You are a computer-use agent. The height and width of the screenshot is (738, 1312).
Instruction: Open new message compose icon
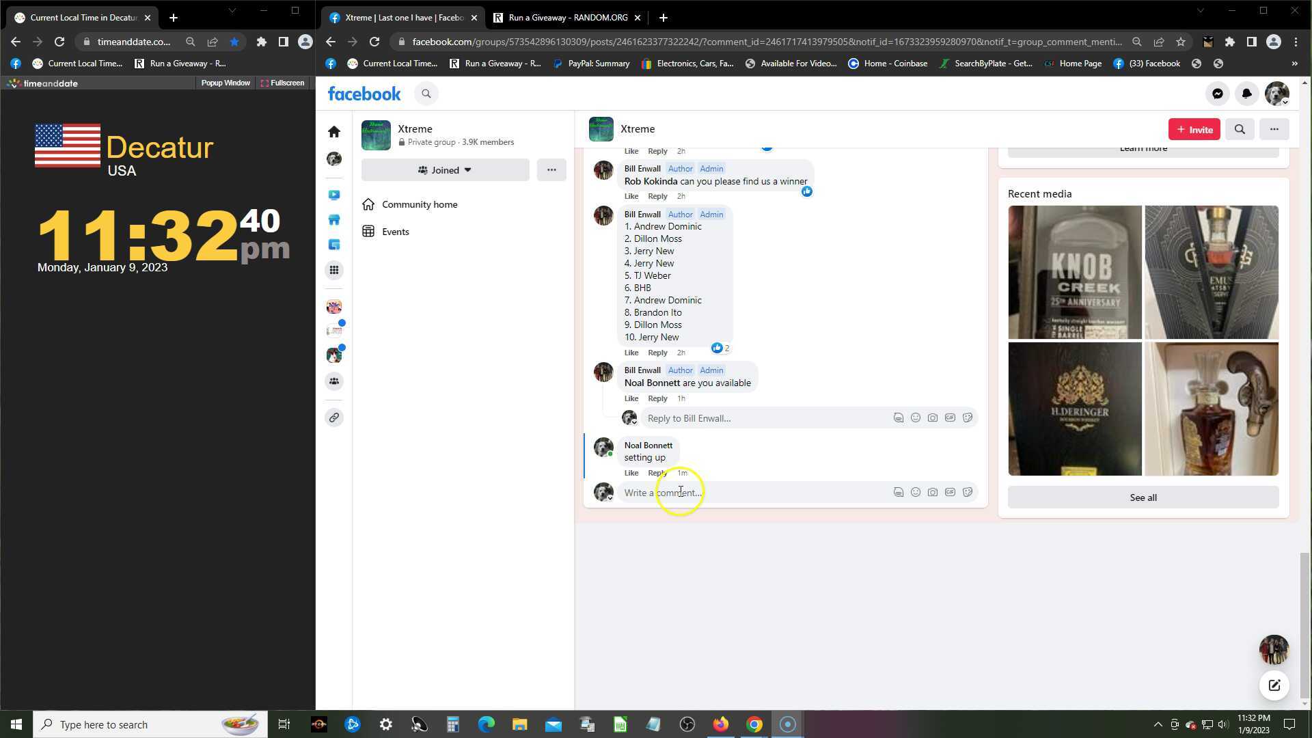[x=1274, y=685]
